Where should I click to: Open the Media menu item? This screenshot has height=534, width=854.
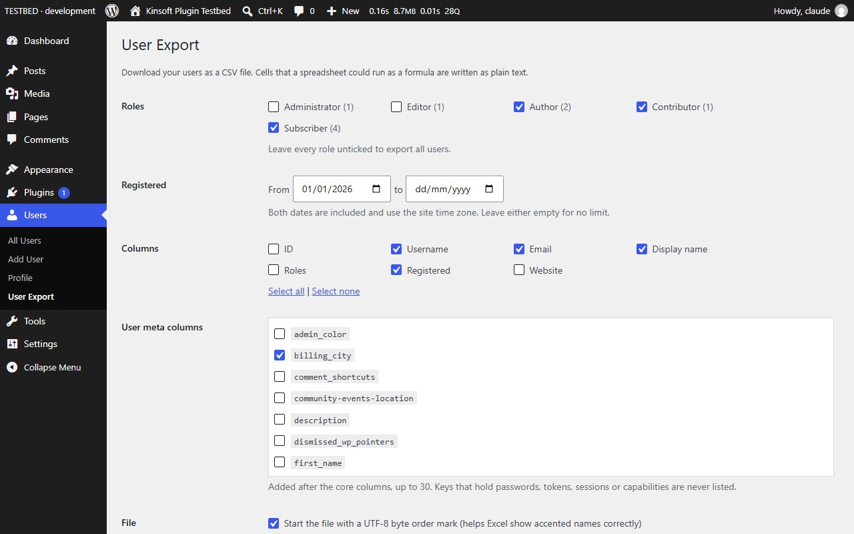pyautogui.click(x=53, y=93)
